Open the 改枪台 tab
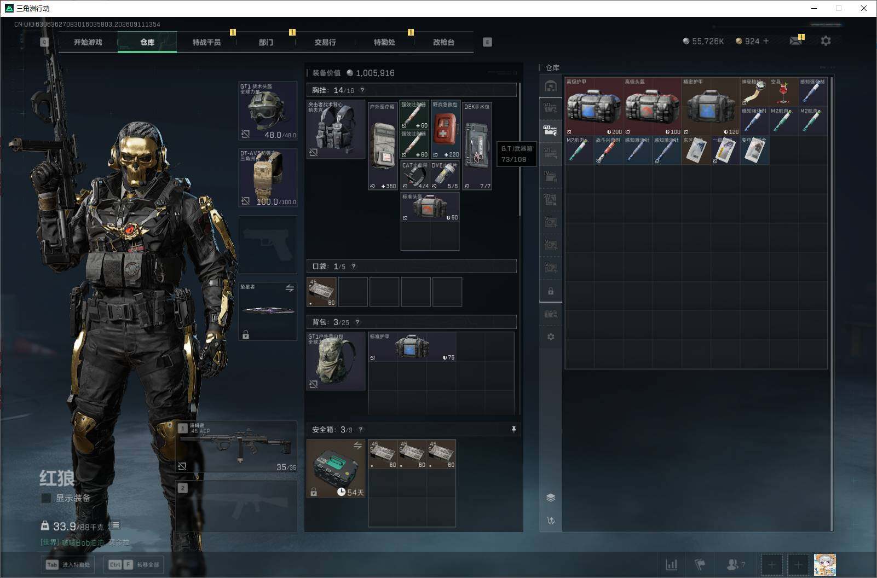877x578 pixels. coord(443,42)
